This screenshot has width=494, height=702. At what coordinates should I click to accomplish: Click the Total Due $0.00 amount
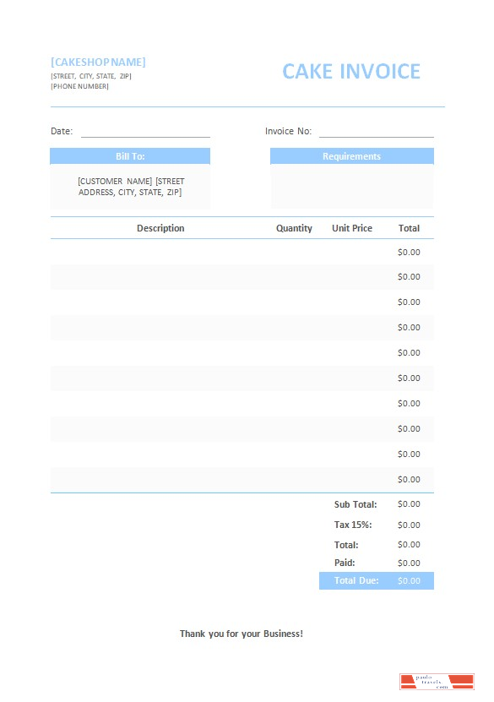[409, 580]
